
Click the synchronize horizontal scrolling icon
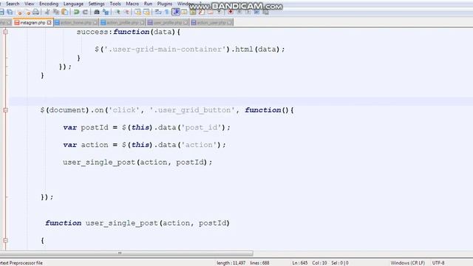(146, 12)
